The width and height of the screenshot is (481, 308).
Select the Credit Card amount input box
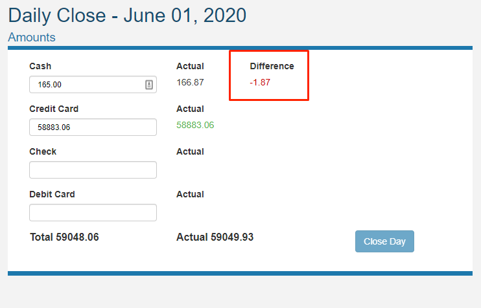click(93, 127)
